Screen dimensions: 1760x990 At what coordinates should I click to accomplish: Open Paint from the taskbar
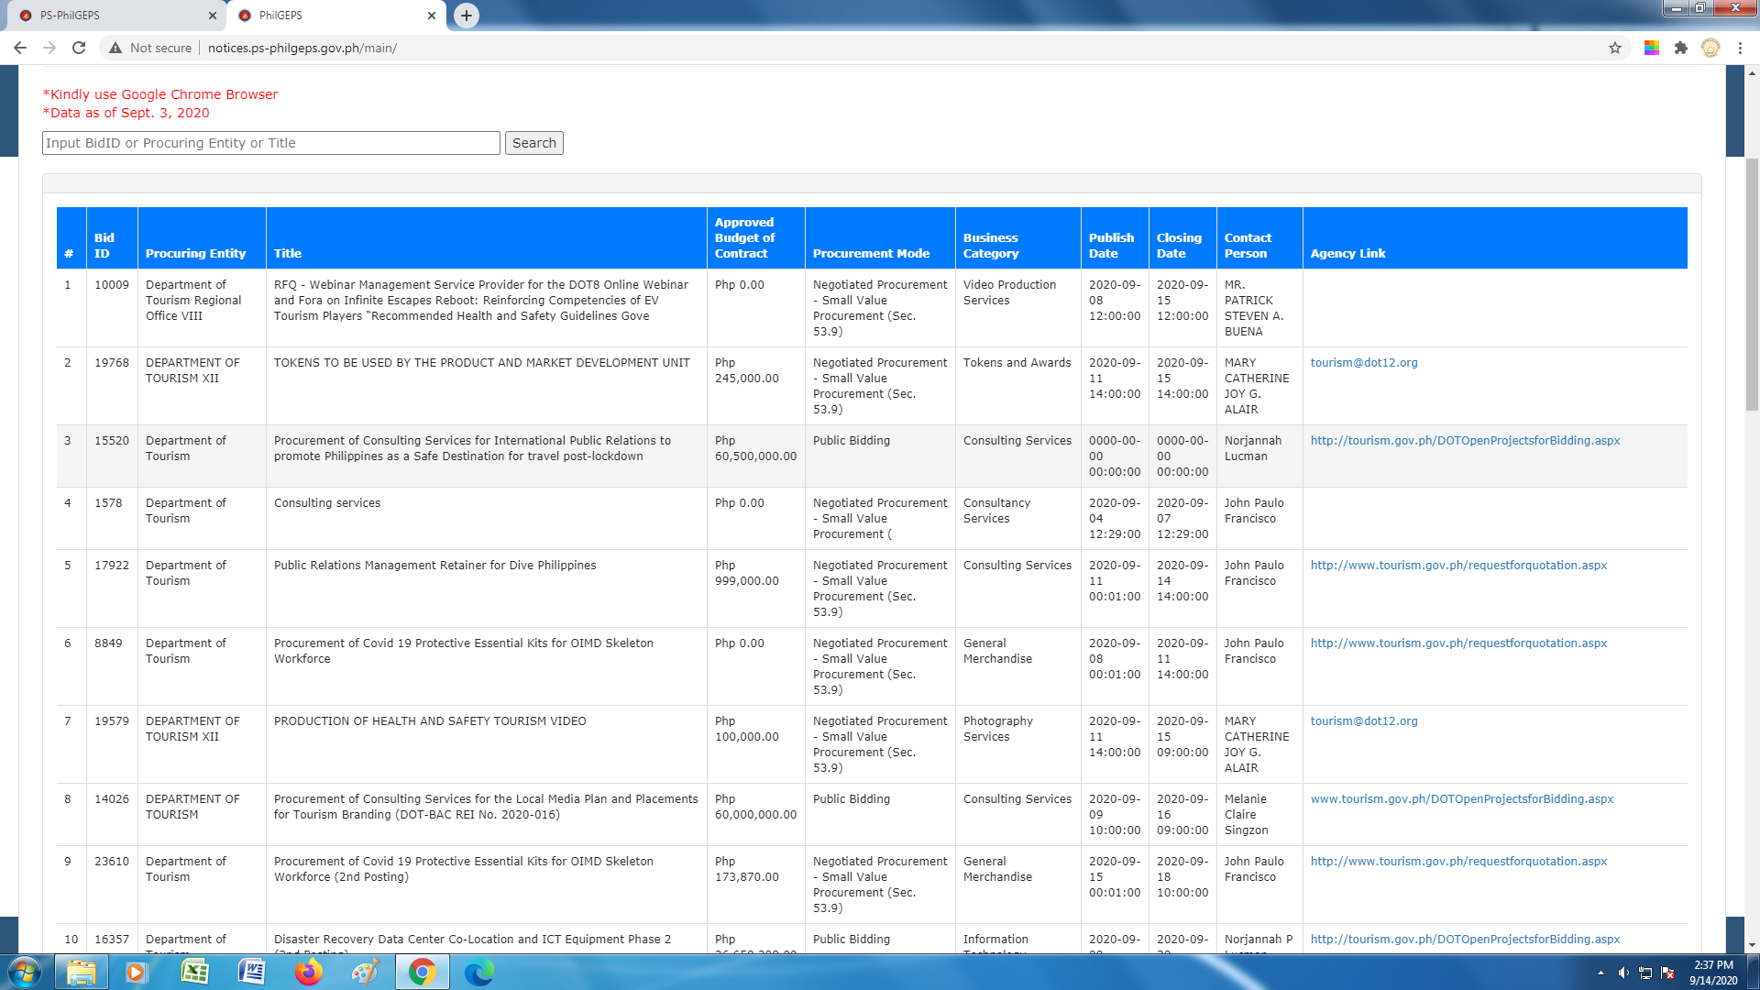pos(365,972)
